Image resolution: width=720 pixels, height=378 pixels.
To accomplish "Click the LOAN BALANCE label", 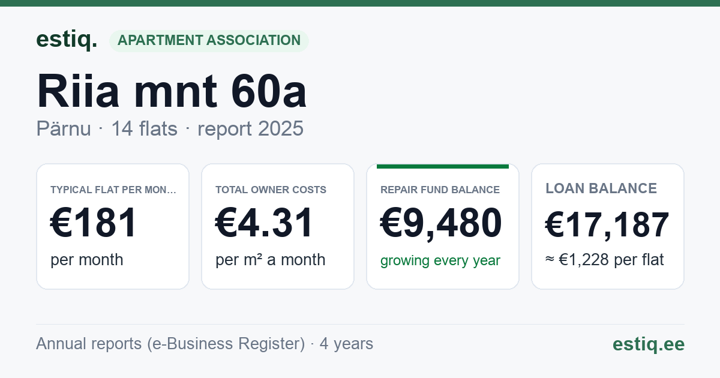I will pyautogui.click(x=601, y=188).
